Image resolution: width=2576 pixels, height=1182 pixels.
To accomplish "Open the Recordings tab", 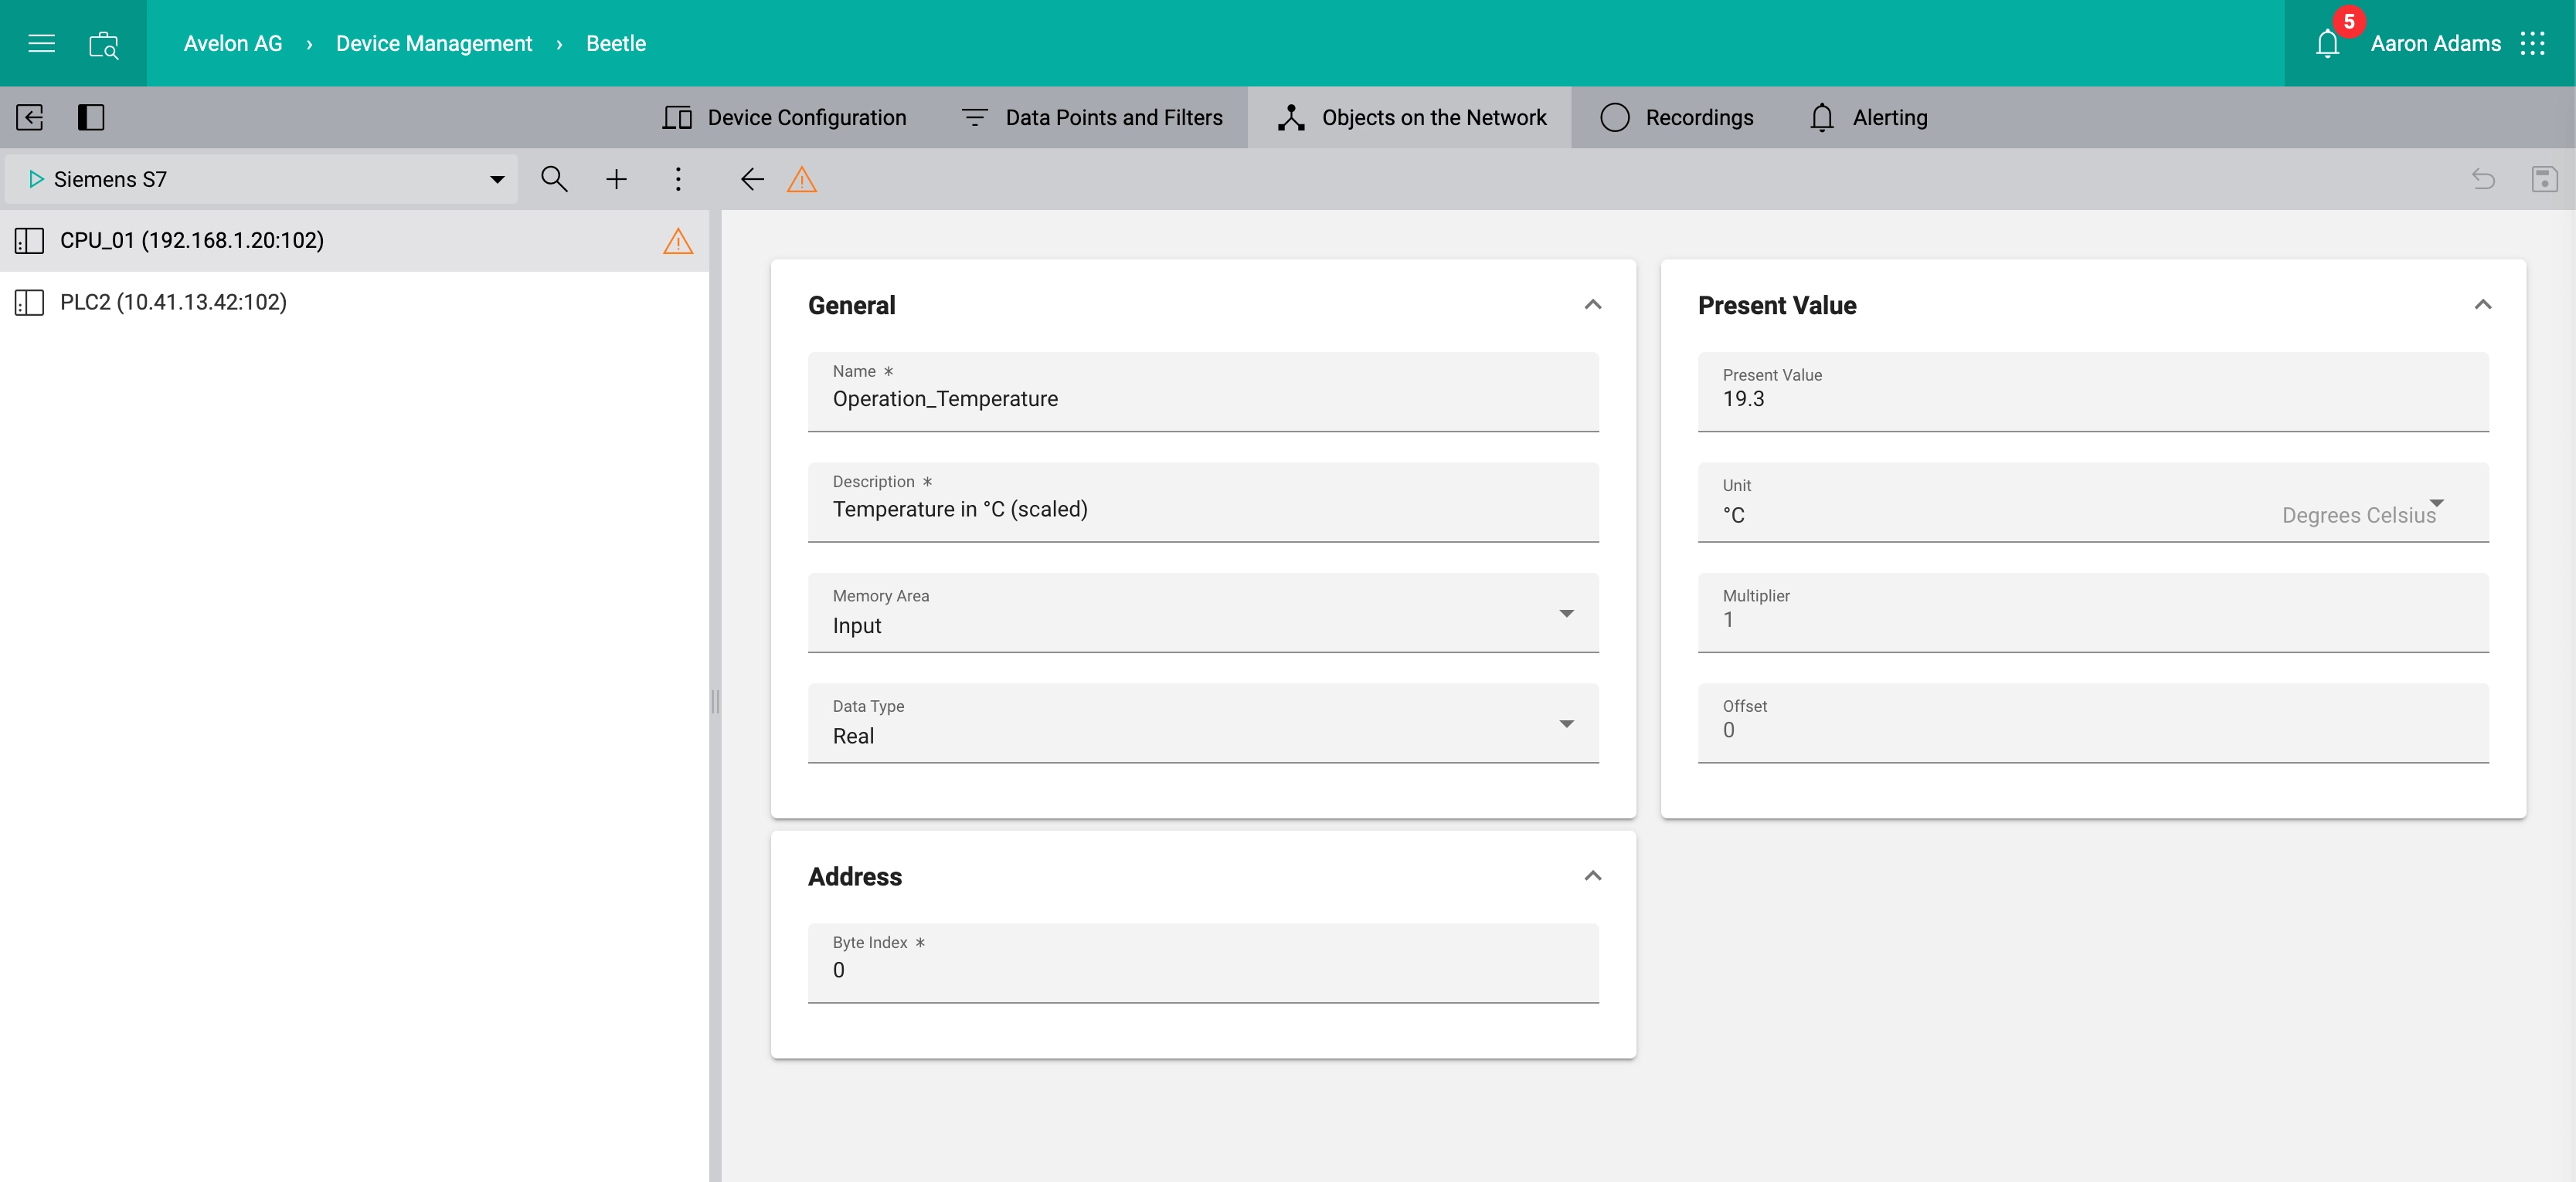I will click(1677, 117).
